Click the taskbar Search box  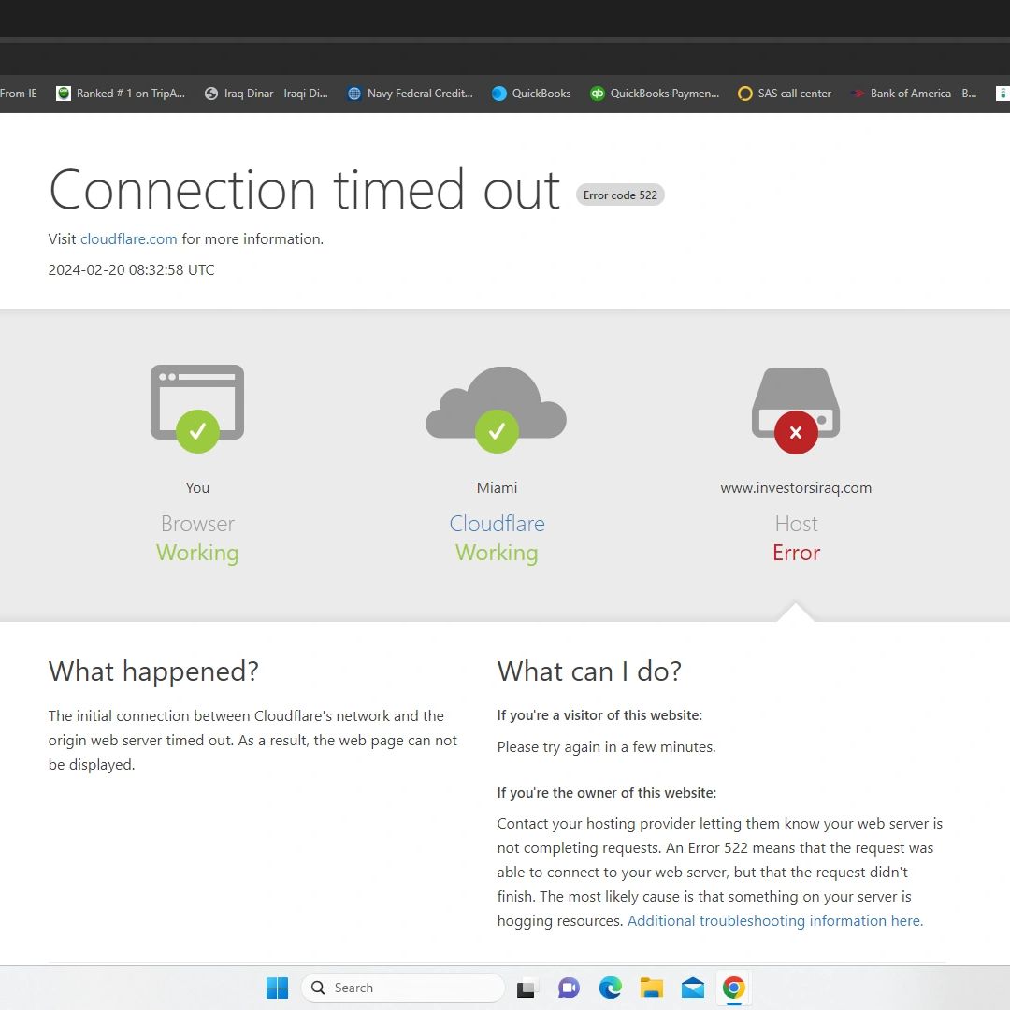tap(403, 988)
